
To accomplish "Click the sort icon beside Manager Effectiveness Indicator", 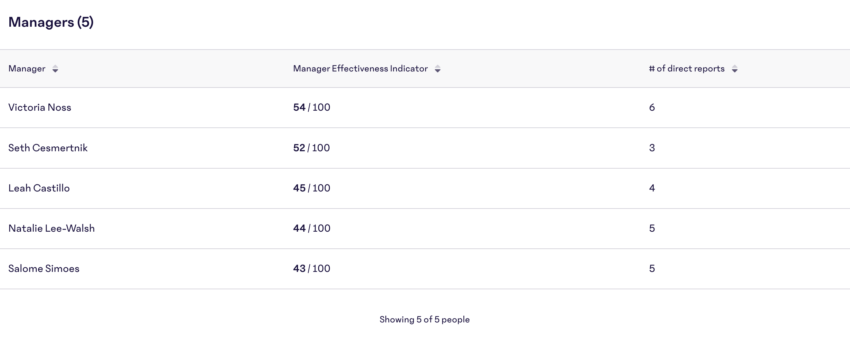I will tap(438, 69).
